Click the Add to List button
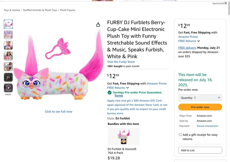 point(200,150)
